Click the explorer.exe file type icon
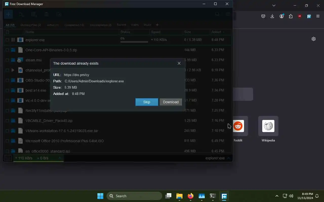The width and height of the screenshot is (324, 202). (x=20, y=40)
